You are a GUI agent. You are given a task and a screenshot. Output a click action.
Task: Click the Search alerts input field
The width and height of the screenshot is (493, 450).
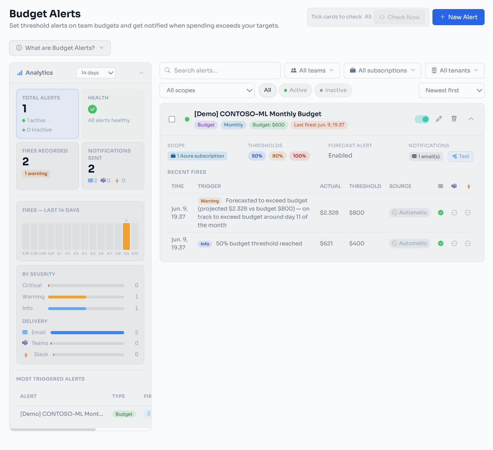tap(220, 71)
